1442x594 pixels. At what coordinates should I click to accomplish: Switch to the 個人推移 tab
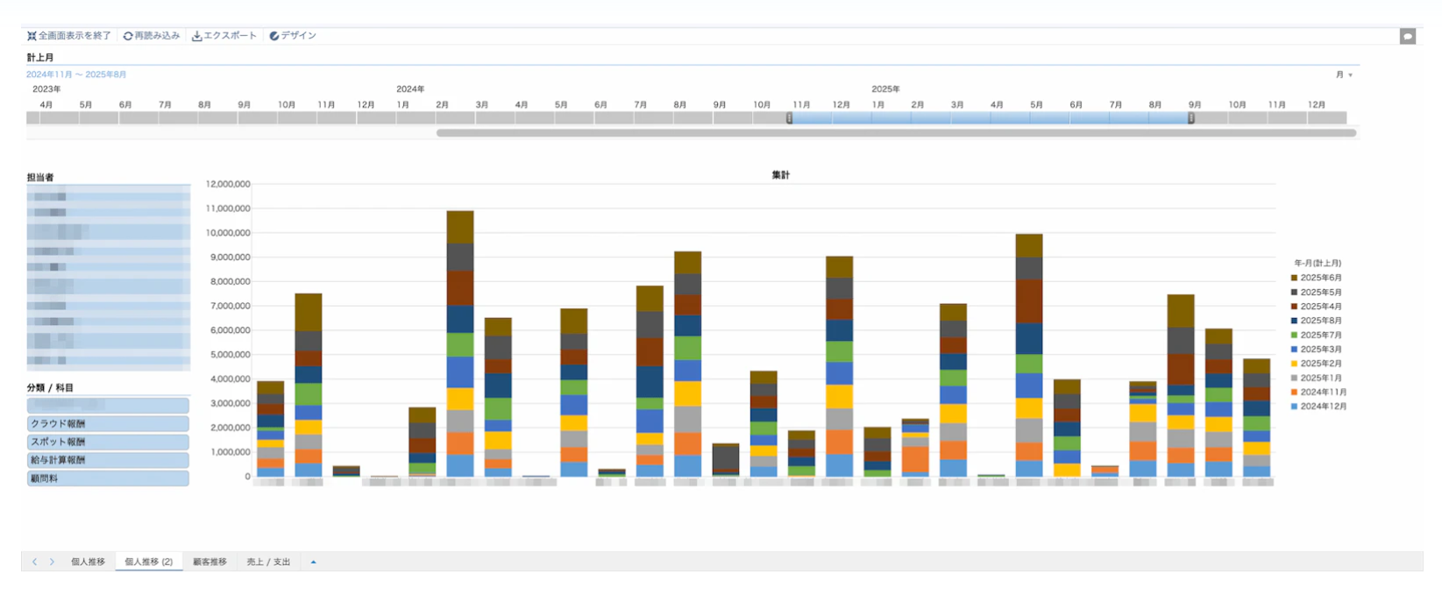coord(88,562)
